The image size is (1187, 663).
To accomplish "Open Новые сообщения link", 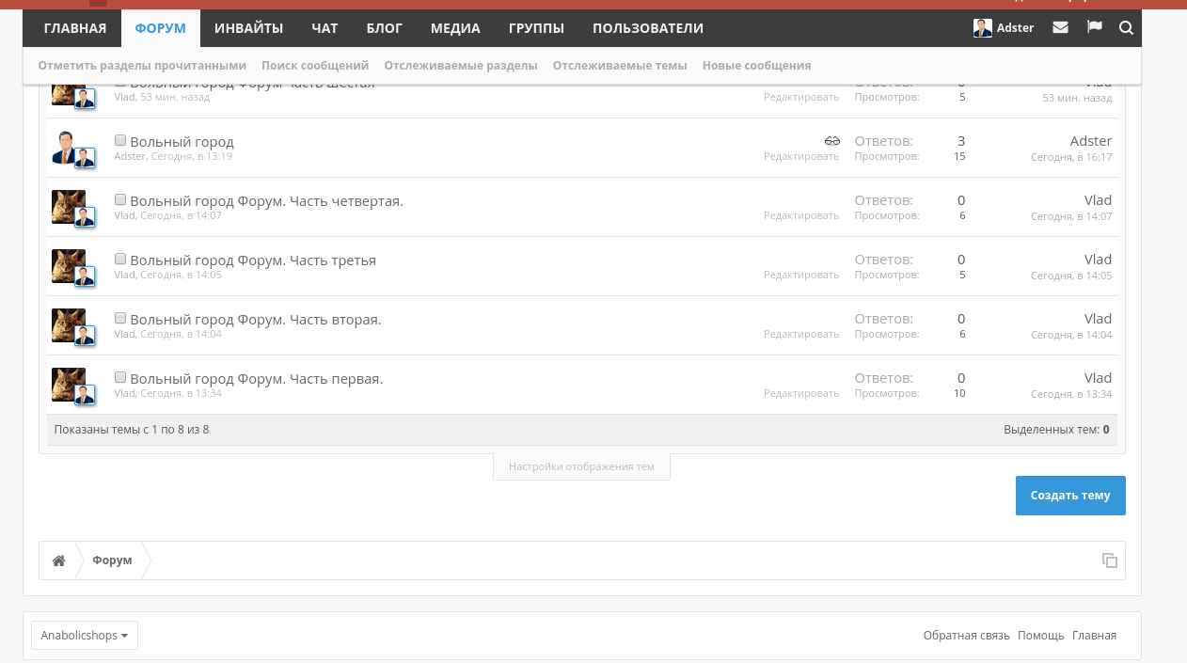I will tap(756, 66).
